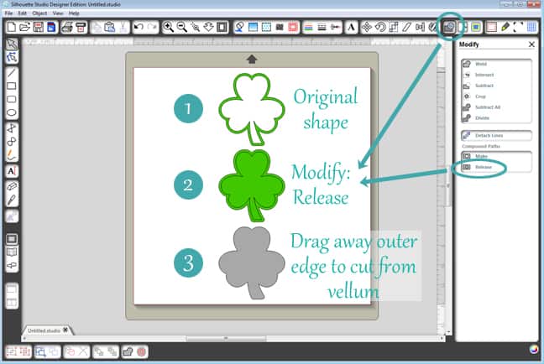Choose the Line drawing tool
Image resolution: width=544 pixels, height=364 pixels.
pos(13,73)
